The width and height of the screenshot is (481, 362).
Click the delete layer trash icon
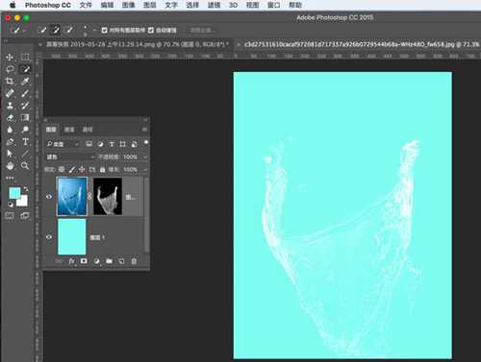coord(134,261)
